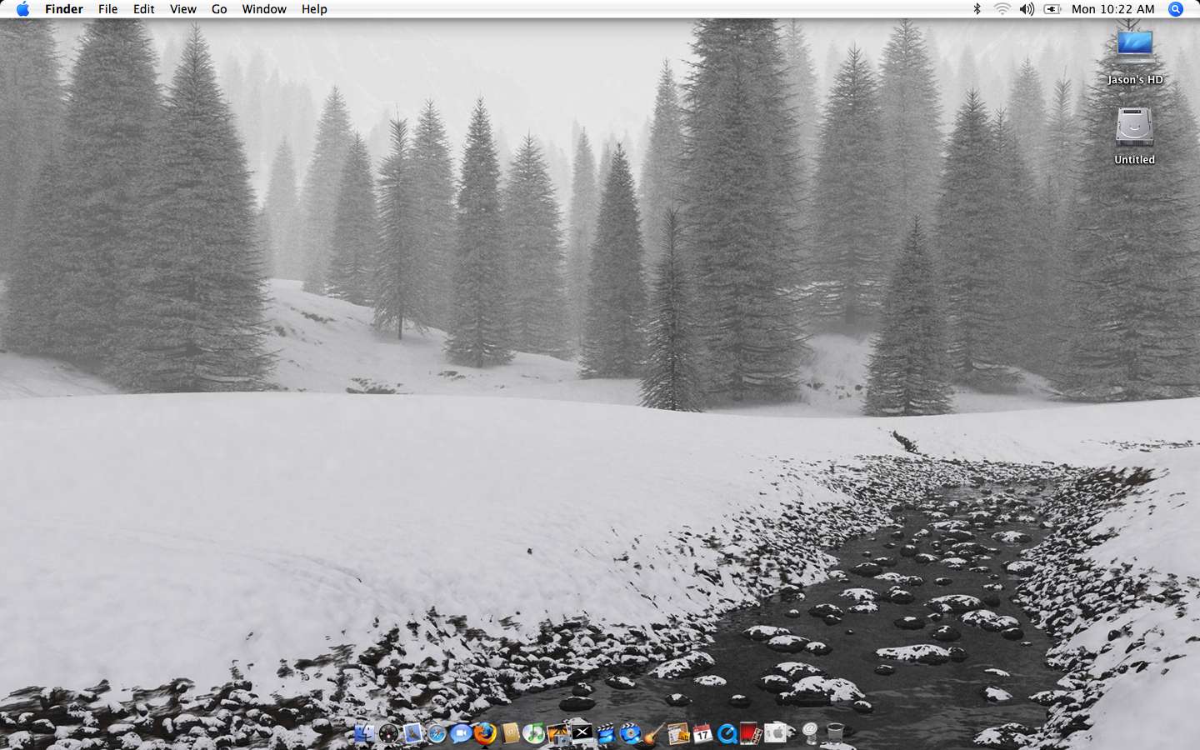Launch iWeb from the Dock
The width and height of the screenshot is (1200, 750).
[678, 733]
